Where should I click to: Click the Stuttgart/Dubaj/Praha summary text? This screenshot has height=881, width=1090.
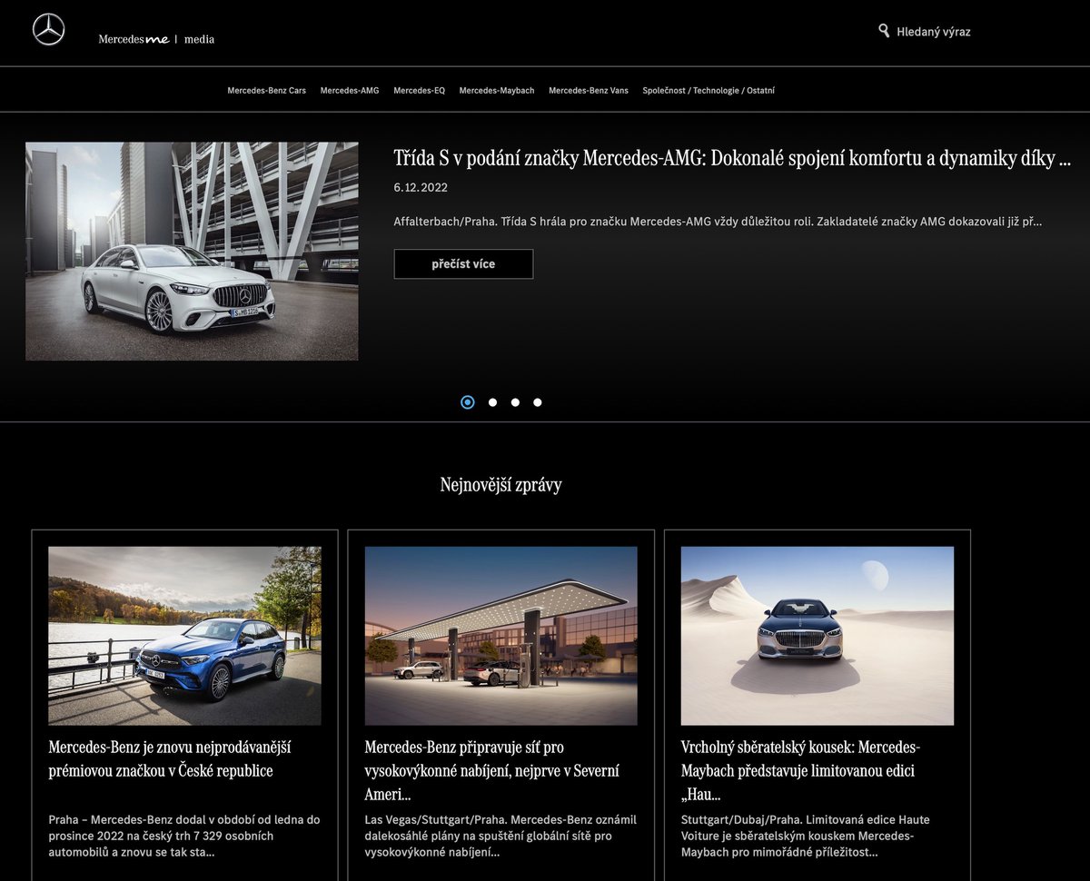click(806, 836)
